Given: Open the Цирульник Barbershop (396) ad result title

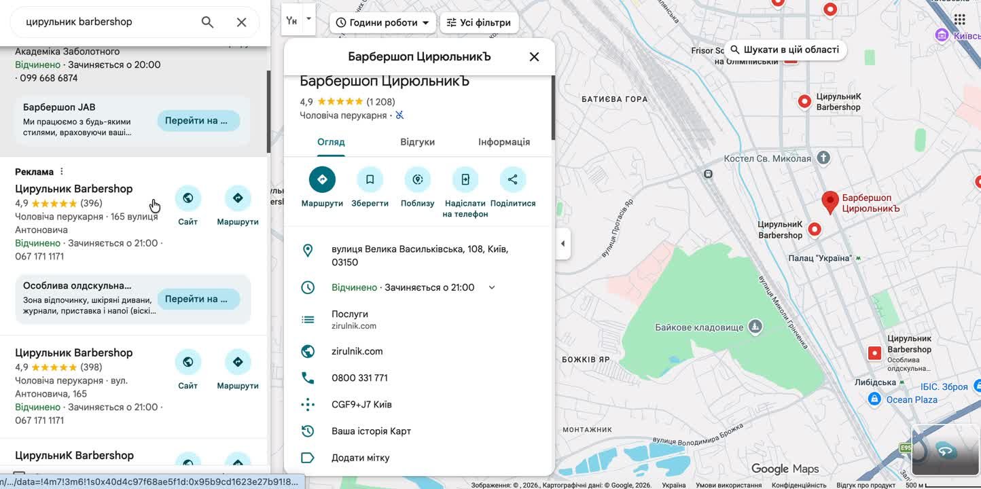Looking at the screenshot, I should 74,189.
